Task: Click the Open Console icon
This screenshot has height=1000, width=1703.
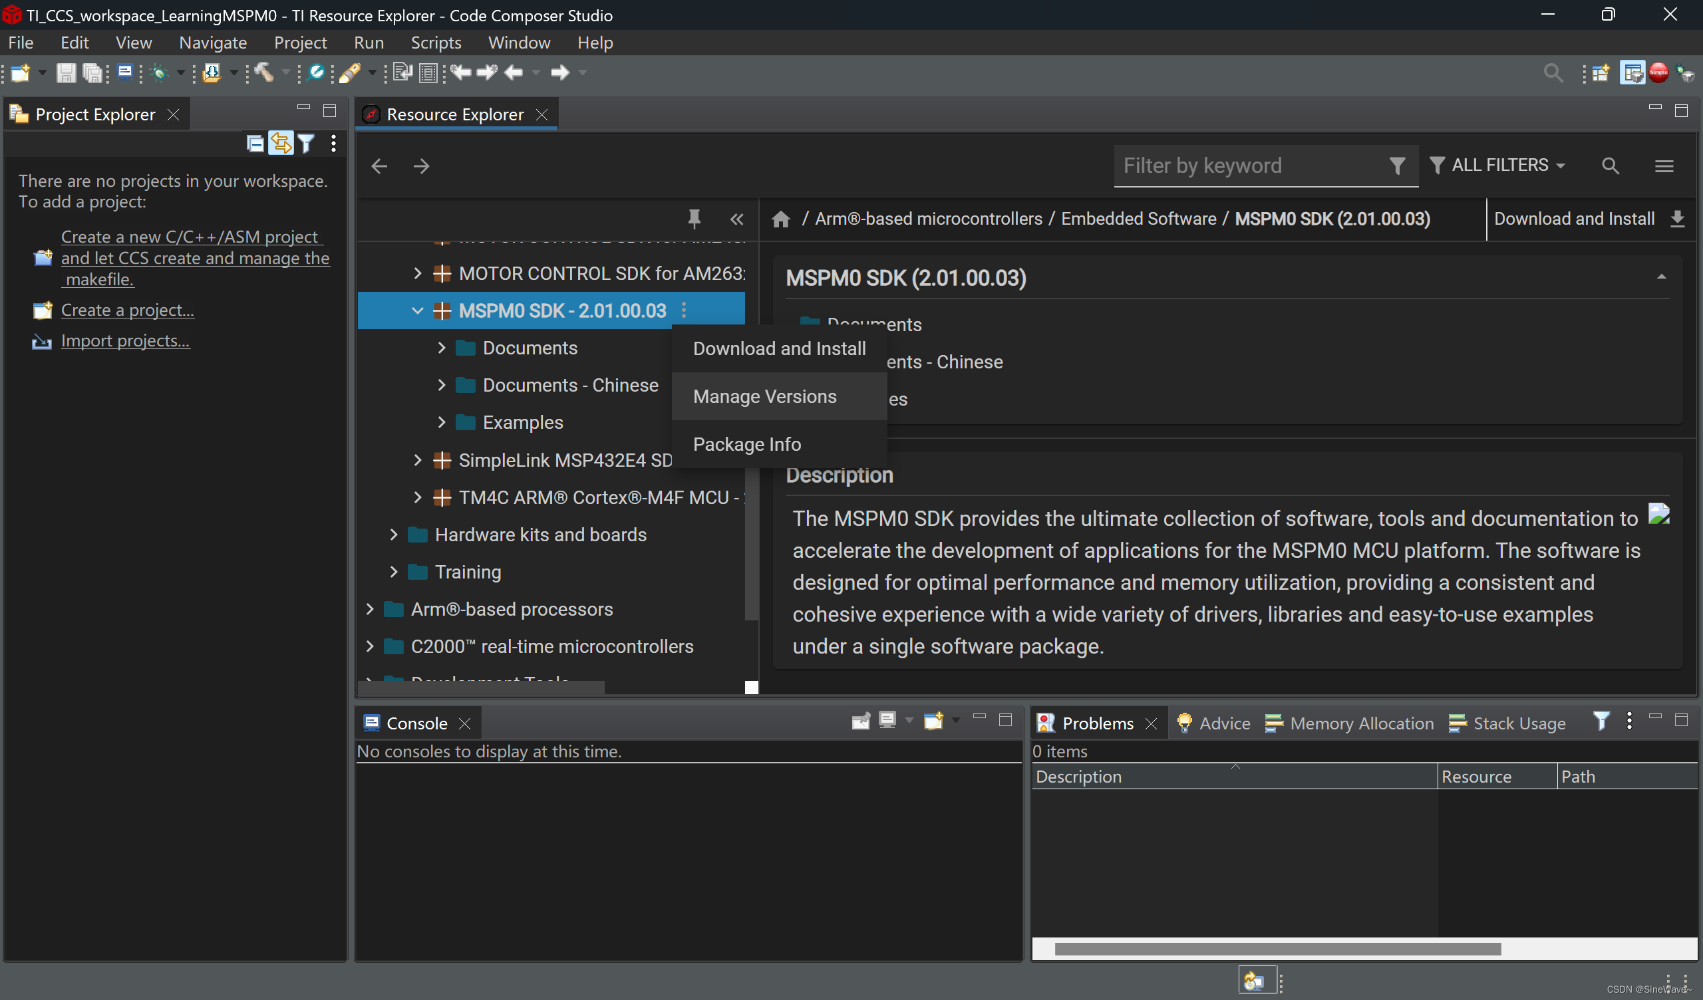Action: [x=934, y=721]
